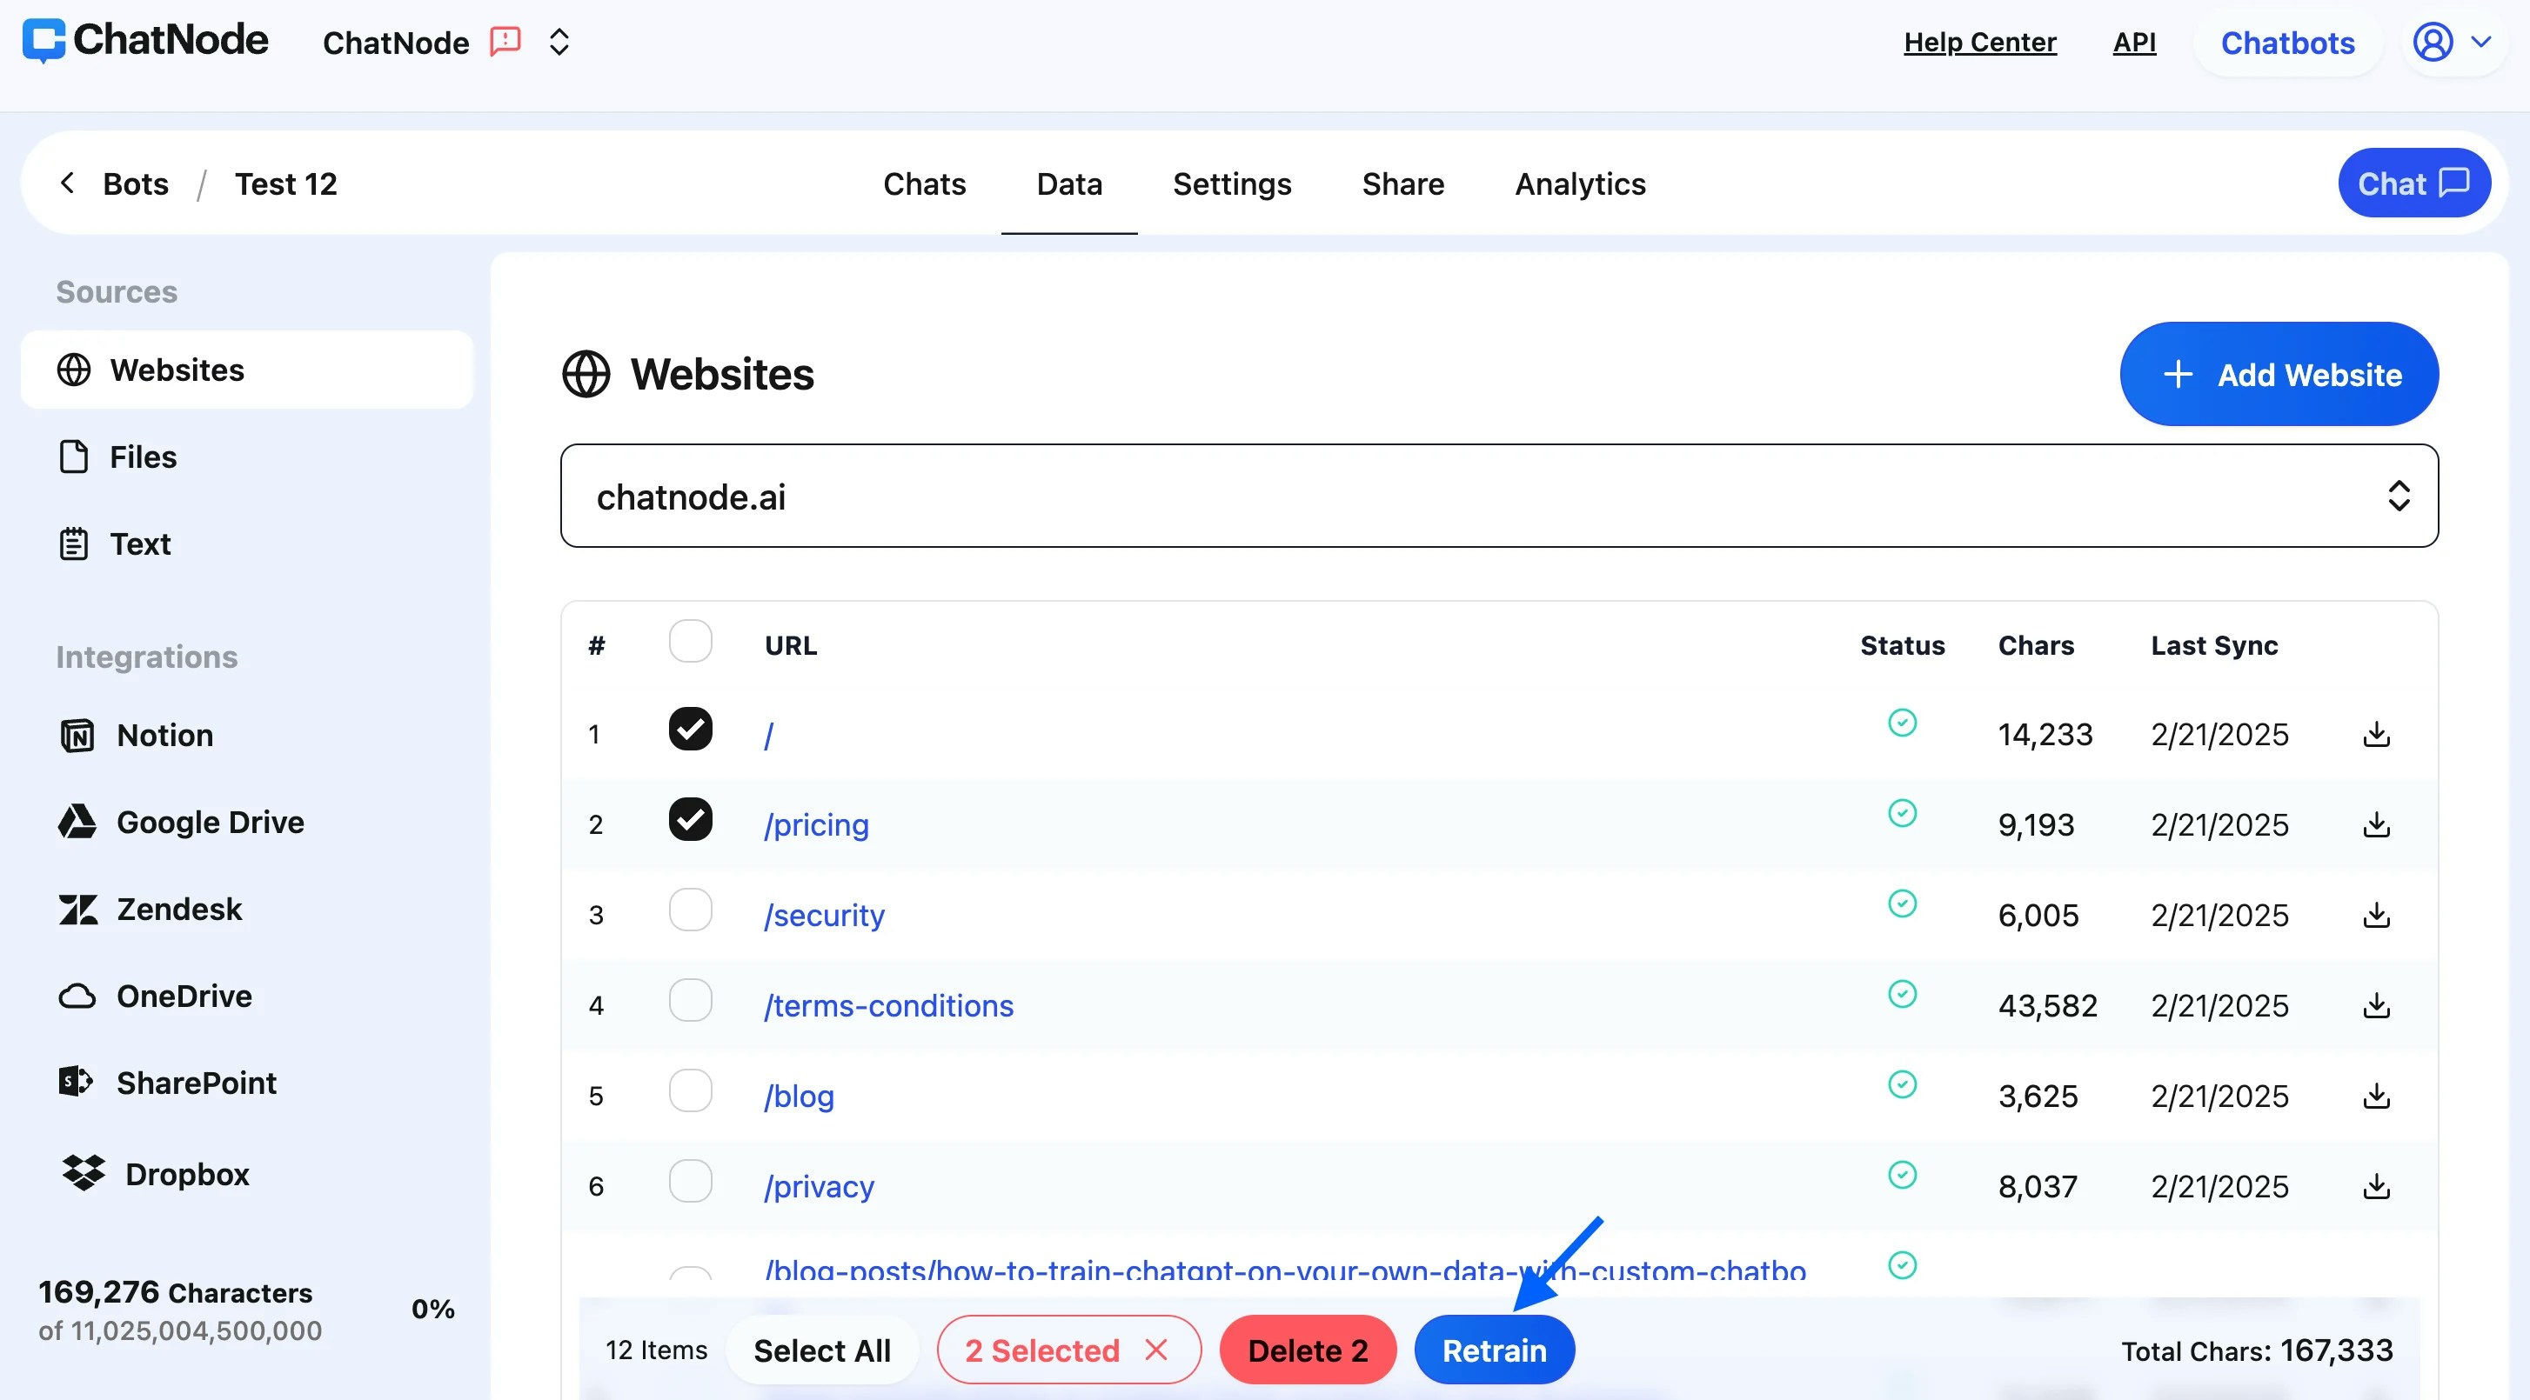Screen dimensions: 2530x1400
Task: Open the /privacy URL link
Action: [818, 1186]
